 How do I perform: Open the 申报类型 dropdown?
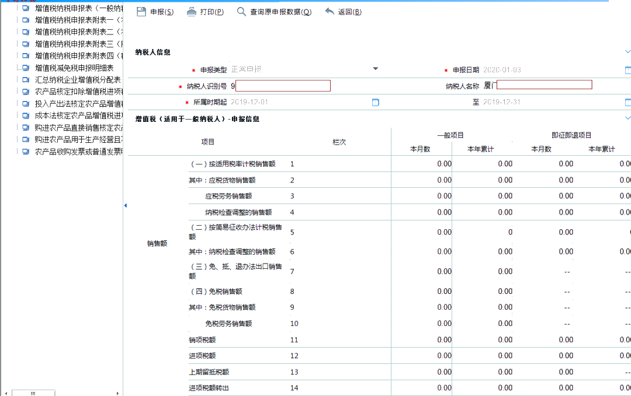375,68
